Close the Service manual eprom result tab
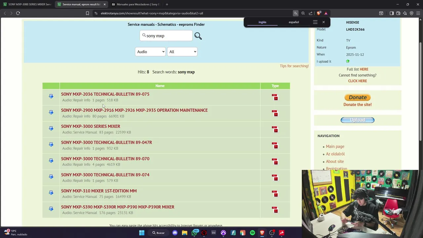This screenshot has height=238, width=423. tap(105, 4)
